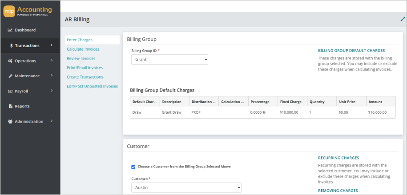Viewport: 407px width, 195px height.
Task: Select the Draw default charge row
Action: pos(263,112)
